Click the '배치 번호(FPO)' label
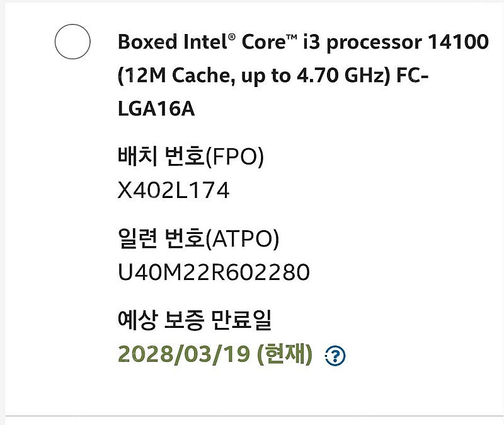 pos(191,156)
